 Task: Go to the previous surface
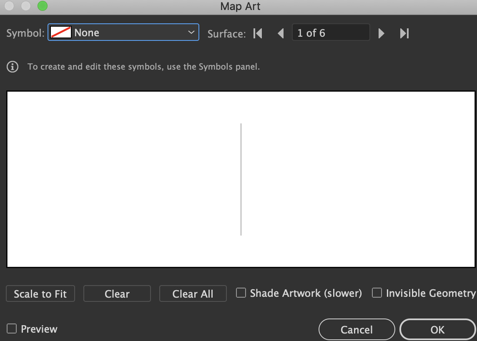pyautogui.click(x=281, y=33)
